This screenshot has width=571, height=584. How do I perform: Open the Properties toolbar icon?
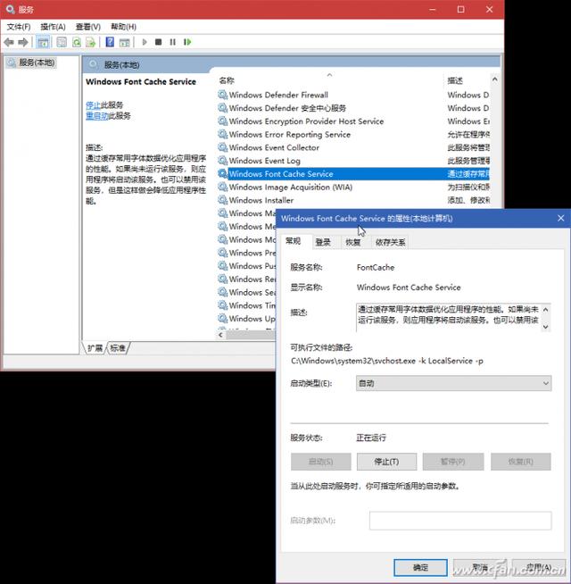(62, 42)
